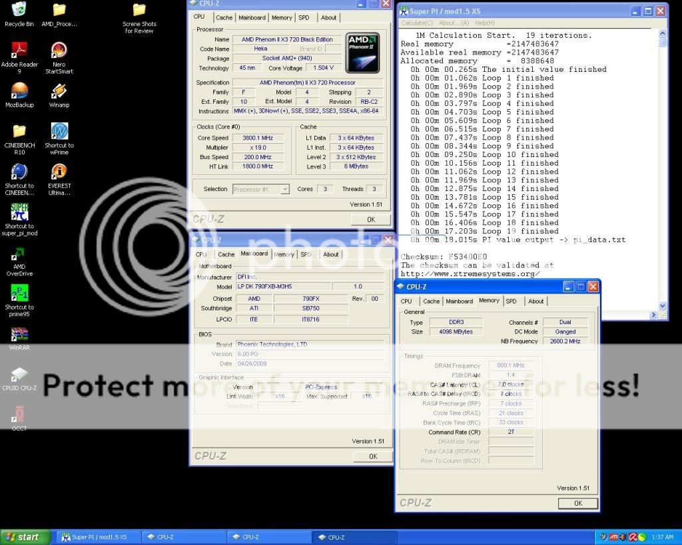The width and height of the screenshot is (682, 545).
Task: Select the memory Size value 4096 MBytes
Action: tap(456, 331)
